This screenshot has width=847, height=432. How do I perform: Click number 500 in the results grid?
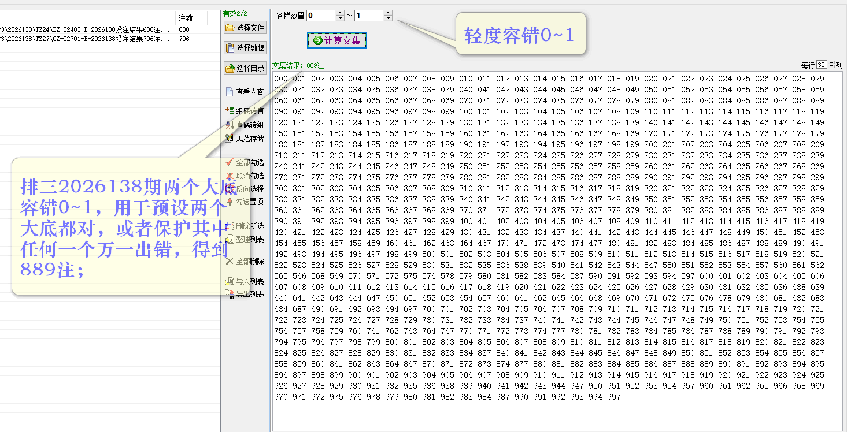click(429, 254)
